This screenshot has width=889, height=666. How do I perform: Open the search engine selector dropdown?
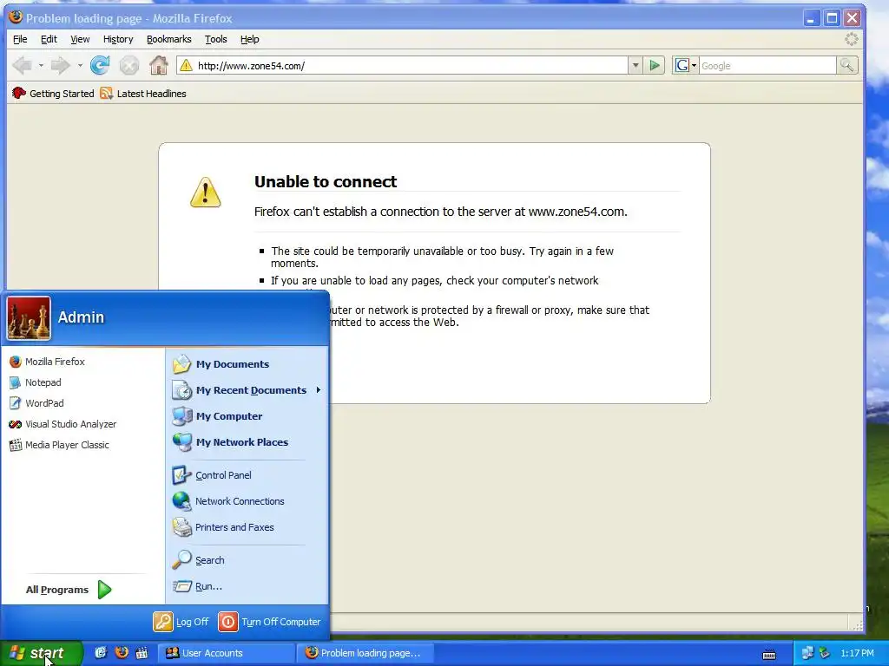click(686, 66)
